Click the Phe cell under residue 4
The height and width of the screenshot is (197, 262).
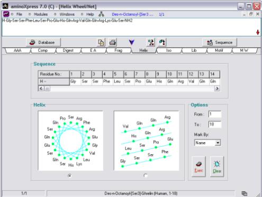pyautogui.click(x=107, y=81)
